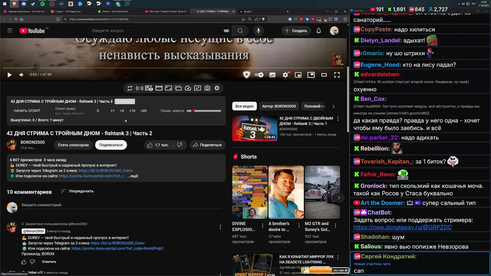The height and width of the screenshot is (276, 491).
Task: Play the video
Action: [10, 75]
